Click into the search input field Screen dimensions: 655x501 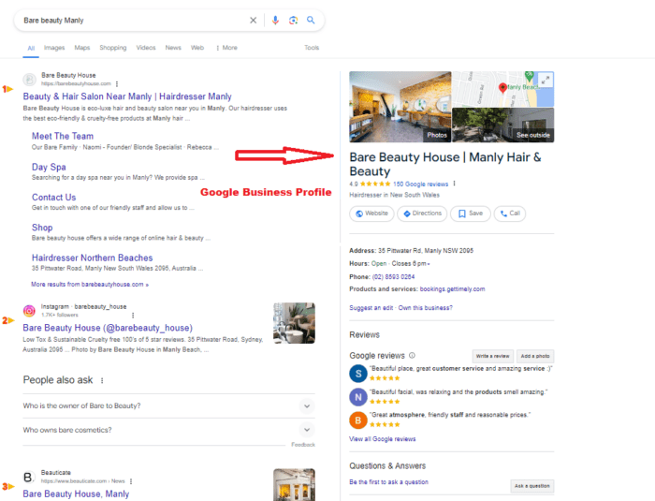click(x=134, y=21)
